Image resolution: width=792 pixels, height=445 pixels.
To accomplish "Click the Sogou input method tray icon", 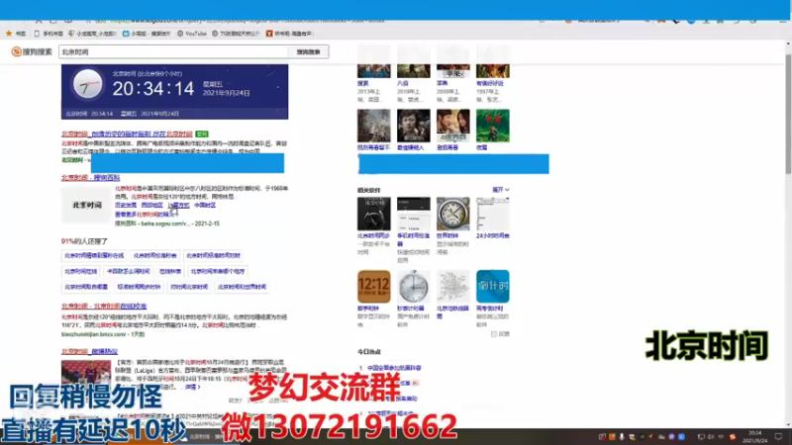I will tap(733, 437).
